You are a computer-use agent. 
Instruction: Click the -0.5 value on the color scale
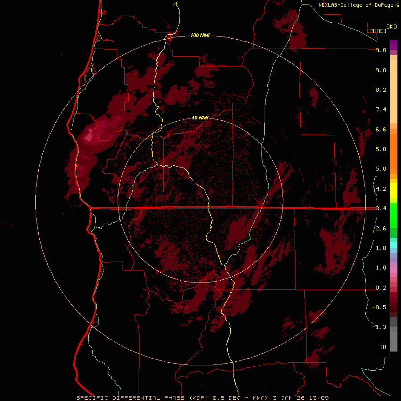click(x=379, y=307)
